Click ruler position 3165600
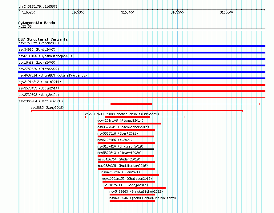Image resolution: width=274 pixels, height=213 pixels. click(226, 12)
